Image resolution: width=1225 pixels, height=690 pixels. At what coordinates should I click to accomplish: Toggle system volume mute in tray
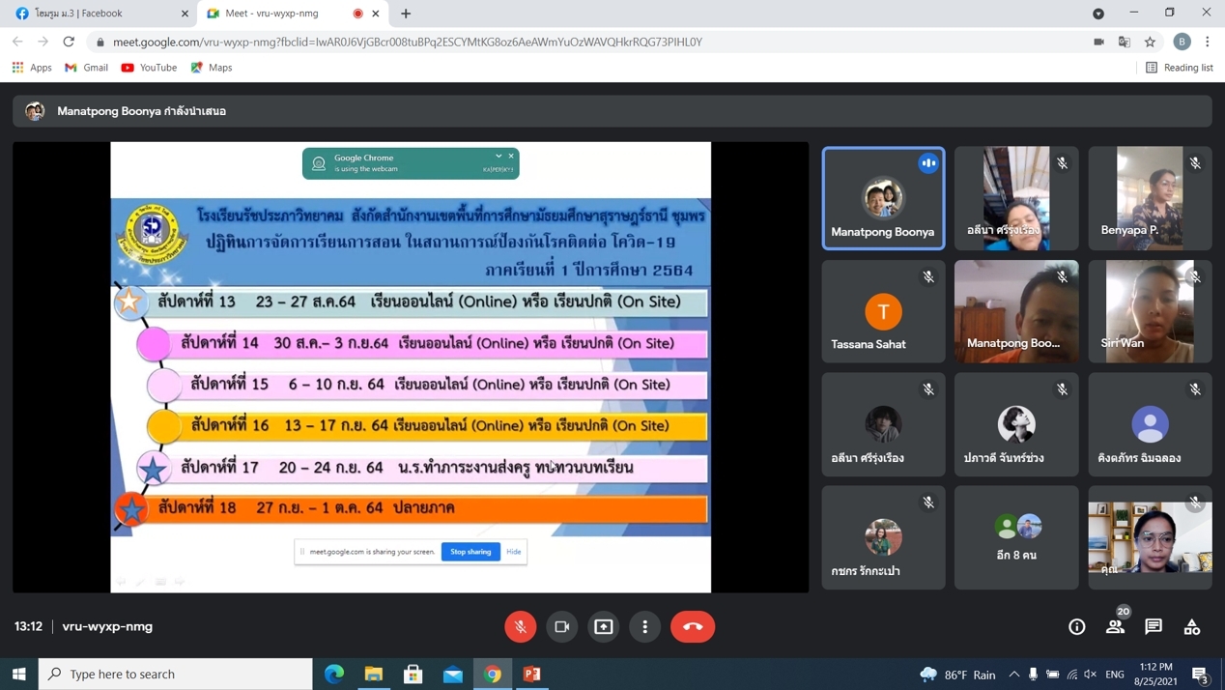(x=1091, y=674)
